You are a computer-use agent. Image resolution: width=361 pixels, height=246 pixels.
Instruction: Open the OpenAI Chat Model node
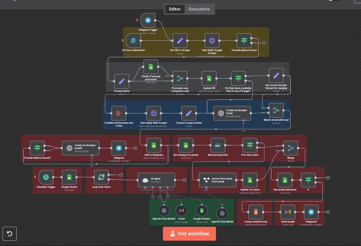coord(222,213)
